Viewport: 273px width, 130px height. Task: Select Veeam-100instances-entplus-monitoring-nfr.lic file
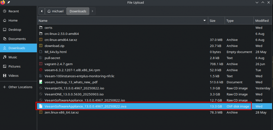pyautogui.click(x=79, y=76)
